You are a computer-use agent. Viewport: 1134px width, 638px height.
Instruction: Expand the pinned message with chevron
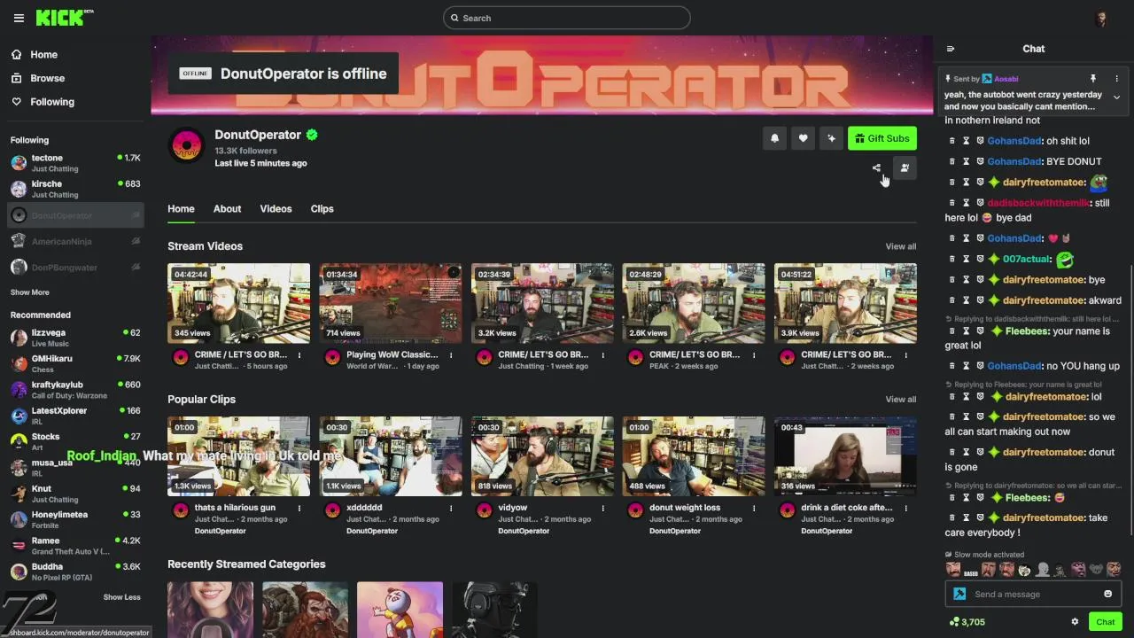tap(1116, 97)
